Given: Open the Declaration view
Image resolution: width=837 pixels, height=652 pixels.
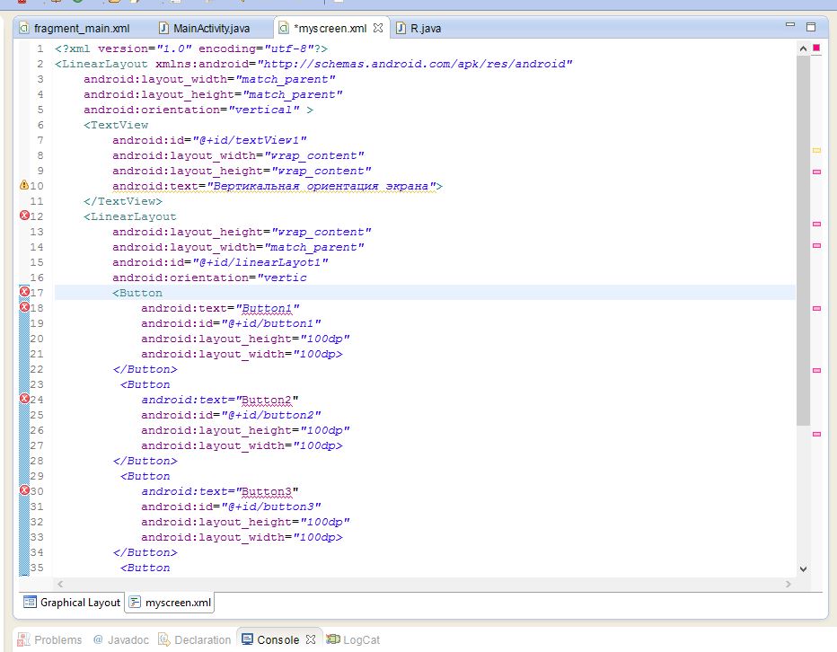Looking at the screenshot, I should [195, 639].
